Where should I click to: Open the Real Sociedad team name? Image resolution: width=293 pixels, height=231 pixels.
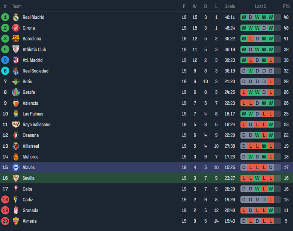[x=36, y=71]
